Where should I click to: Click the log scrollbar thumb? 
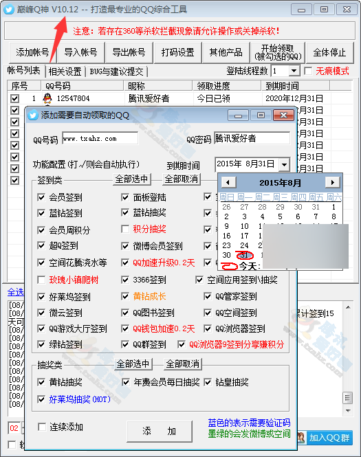[x=348, y=397]
